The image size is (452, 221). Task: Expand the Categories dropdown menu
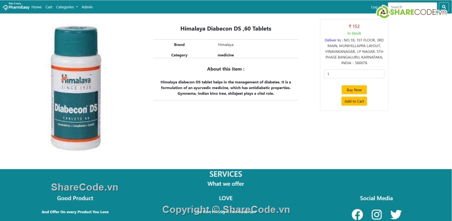(67, 7)
